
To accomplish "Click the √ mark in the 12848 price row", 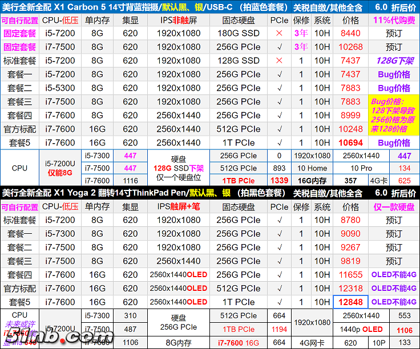I will click(279, 302).
